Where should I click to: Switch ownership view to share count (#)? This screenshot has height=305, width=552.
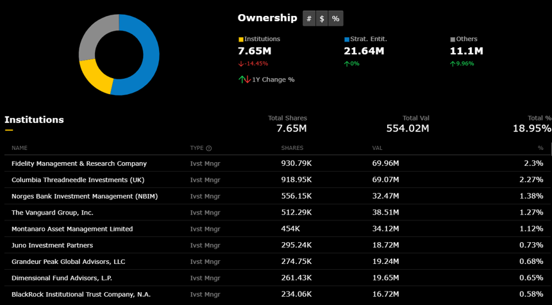tap(309, 19)
